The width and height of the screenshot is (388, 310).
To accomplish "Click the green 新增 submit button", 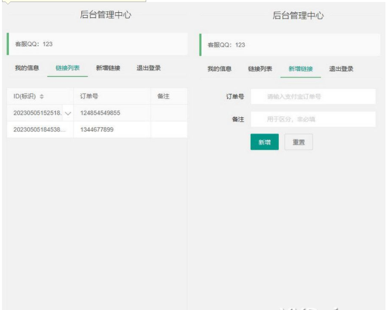I will pos(264,142).
